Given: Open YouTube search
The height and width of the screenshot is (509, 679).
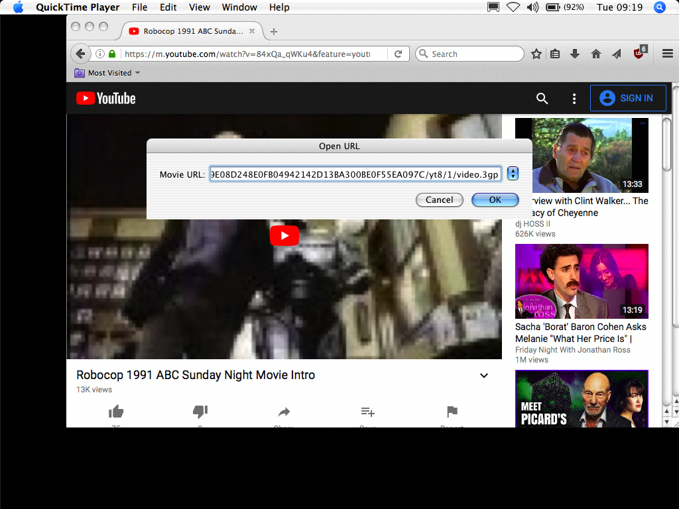Looking at the screenshot, I should point(542,98).
